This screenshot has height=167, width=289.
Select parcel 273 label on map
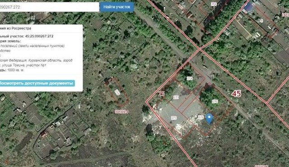174,118
